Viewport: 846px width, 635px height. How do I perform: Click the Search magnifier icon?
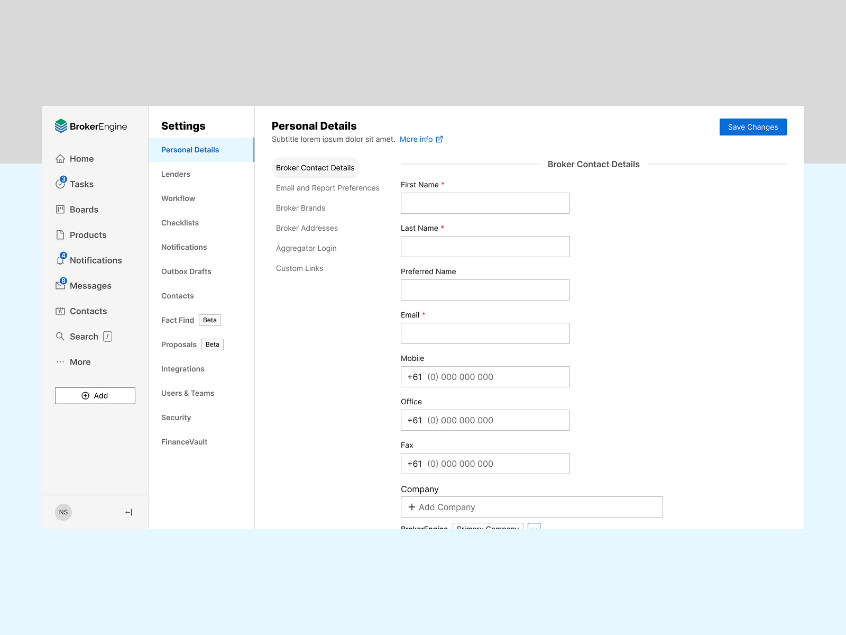60,336
